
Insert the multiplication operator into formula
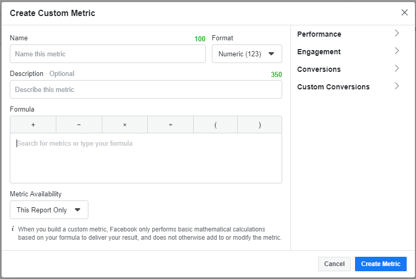tap(125, 125)
